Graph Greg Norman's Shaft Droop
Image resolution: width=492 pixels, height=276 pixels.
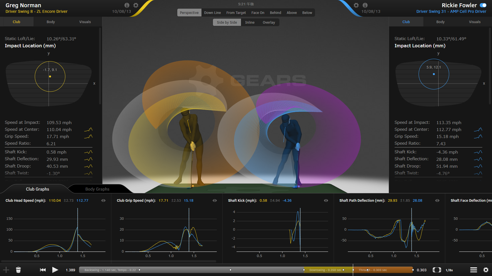pos(88,166)
